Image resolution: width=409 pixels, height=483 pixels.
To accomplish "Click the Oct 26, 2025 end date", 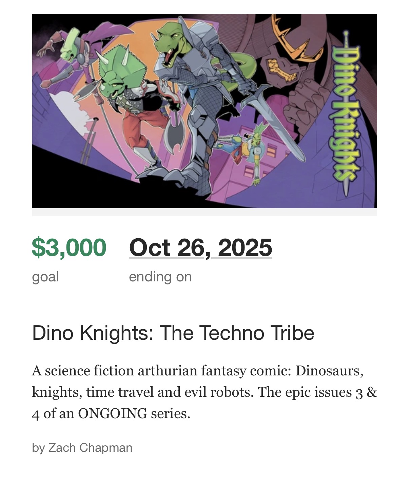I will (x=200, y=247).
